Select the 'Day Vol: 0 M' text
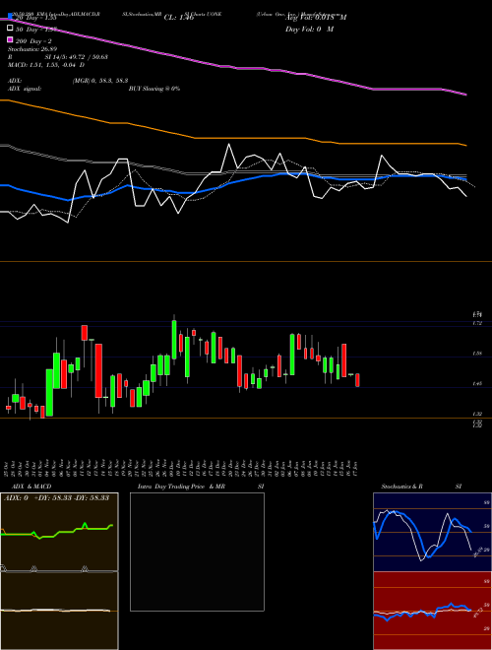492x650 pixels. [x=309, y=29]
